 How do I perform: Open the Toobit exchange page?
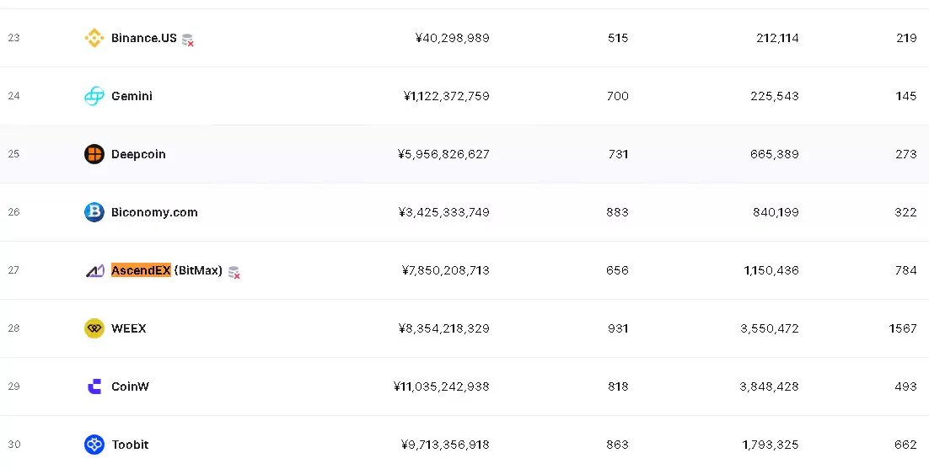(x=130, y=445)
